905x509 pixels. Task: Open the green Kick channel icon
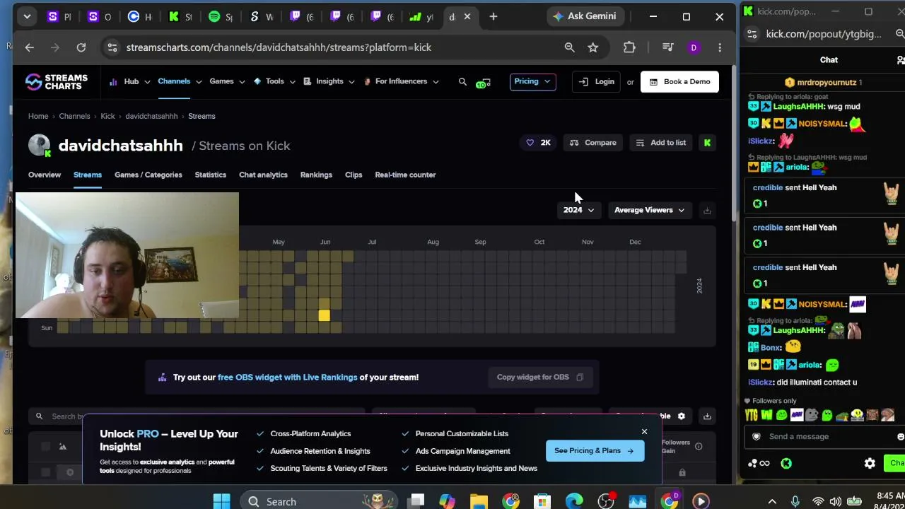coord(707,143)
